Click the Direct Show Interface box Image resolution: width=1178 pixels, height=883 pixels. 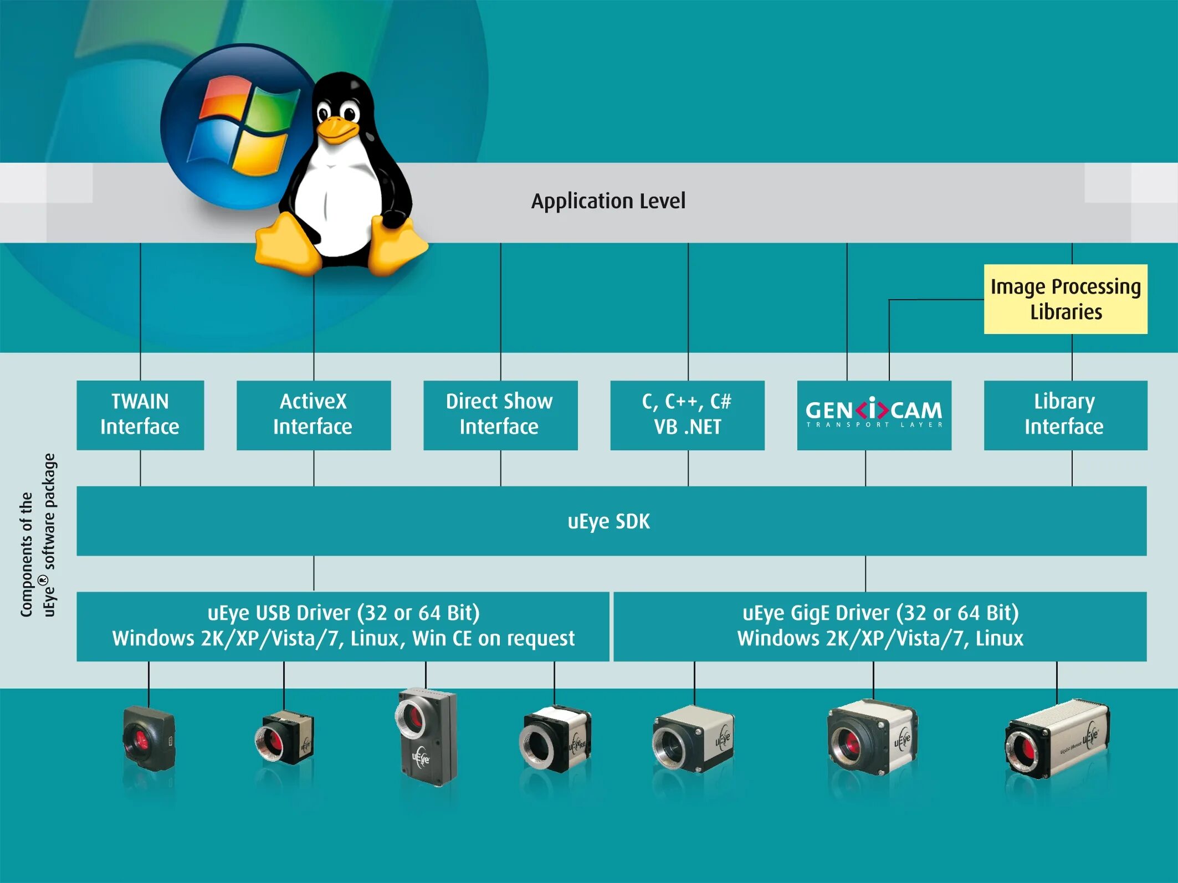tap(500, 415)
